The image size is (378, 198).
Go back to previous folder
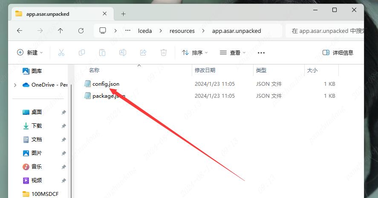pyautogui.click(x=20, y=31)
